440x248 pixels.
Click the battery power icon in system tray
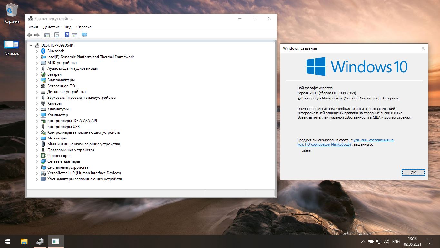[371, 242]
